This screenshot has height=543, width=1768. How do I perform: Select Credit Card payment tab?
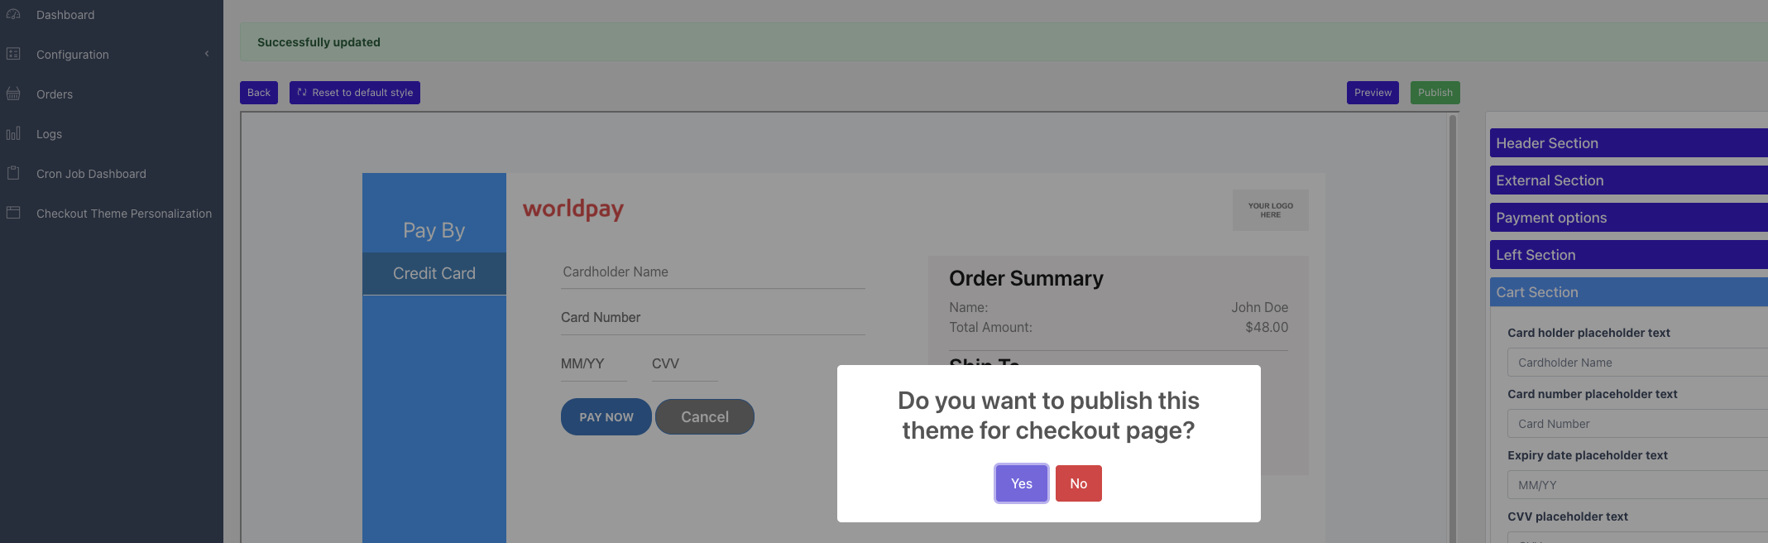tap(434, 273)
